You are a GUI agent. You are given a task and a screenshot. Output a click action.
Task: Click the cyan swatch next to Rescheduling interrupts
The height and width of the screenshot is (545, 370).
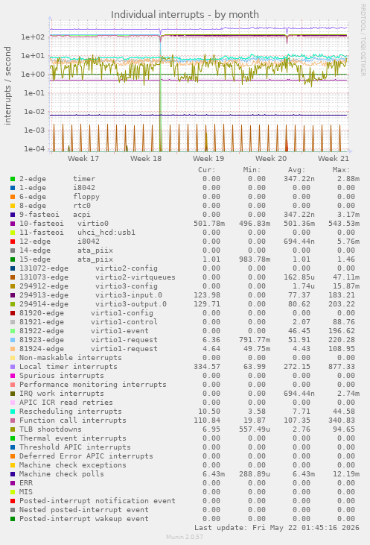click(x=13, y=412)
